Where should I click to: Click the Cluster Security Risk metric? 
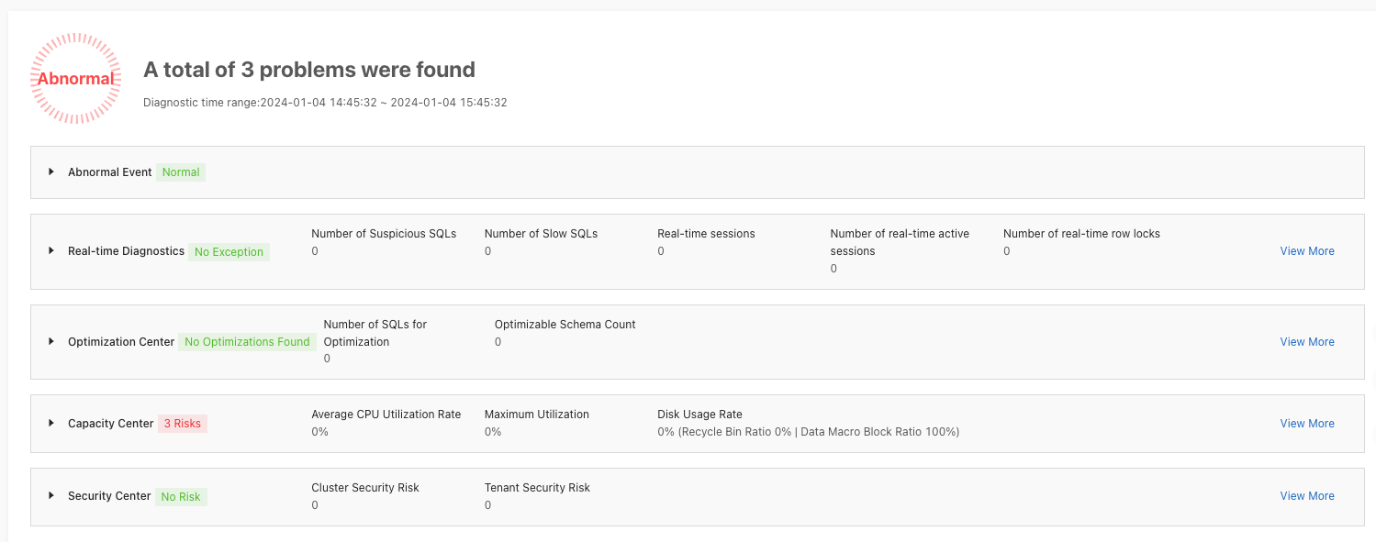[364, 488]
